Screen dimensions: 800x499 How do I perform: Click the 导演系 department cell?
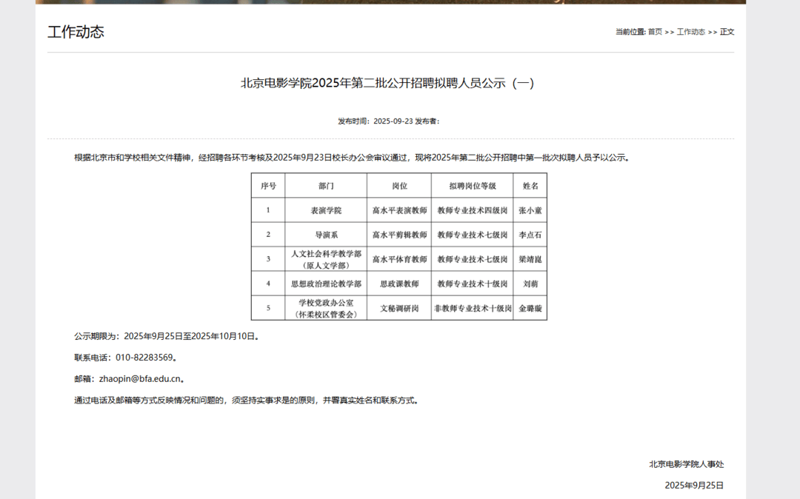tap(327, 235)
